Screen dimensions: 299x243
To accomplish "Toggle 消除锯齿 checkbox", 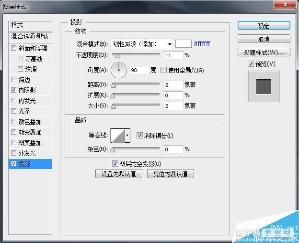I will point(139,135).
